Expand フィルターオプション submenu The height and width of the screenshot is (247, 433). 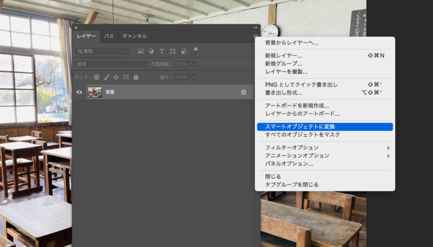325,148
